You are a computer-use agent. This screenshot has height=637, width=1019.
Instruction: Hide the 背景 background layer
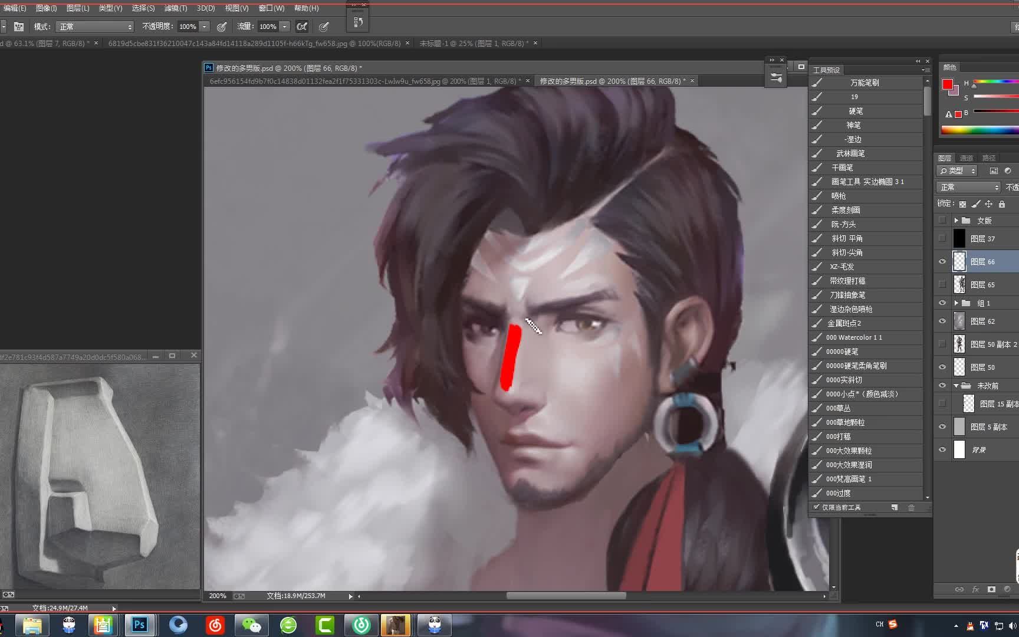tap(942, 449)
